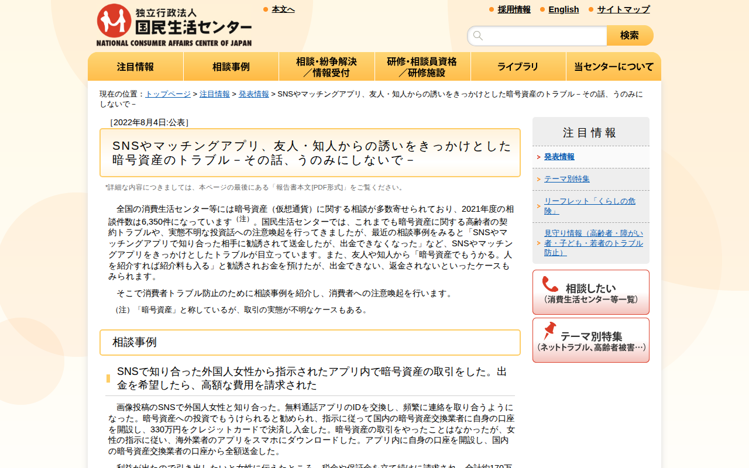The width and height of the screenshot is (749, 468).
Task: Click the subheading SNSで知り合った外国人女性から指示された
Action: [312, 378]
